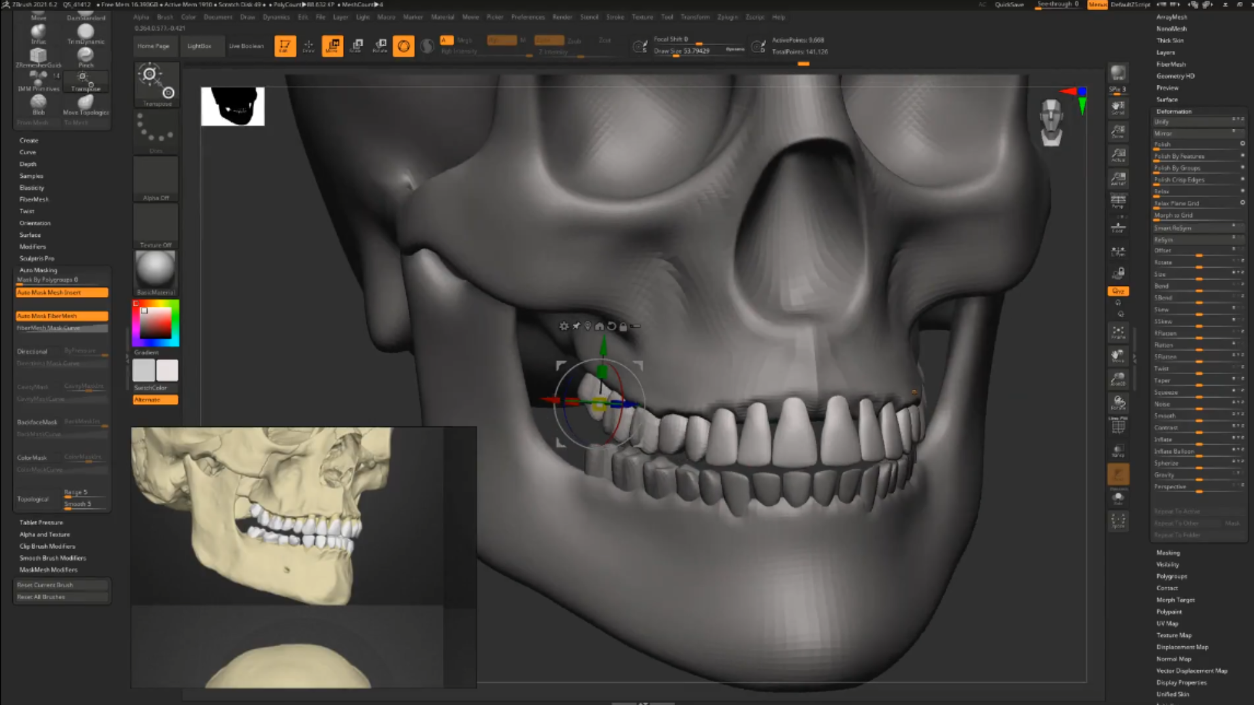1254x705 pixels.
Task: Adjust the Inflate deformation slider
Action: pyautogui.click(x=1198, y=440)
